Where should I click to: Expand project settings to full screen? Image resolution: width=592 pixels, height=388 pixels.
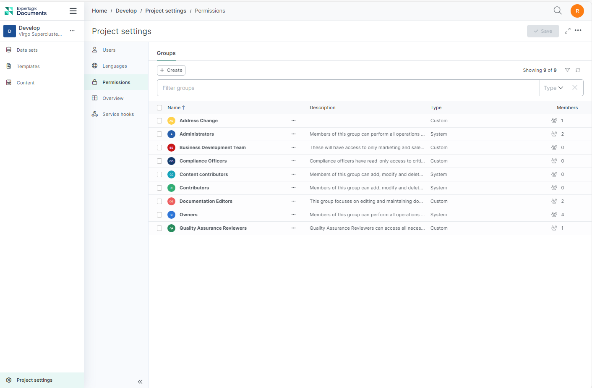567,31
